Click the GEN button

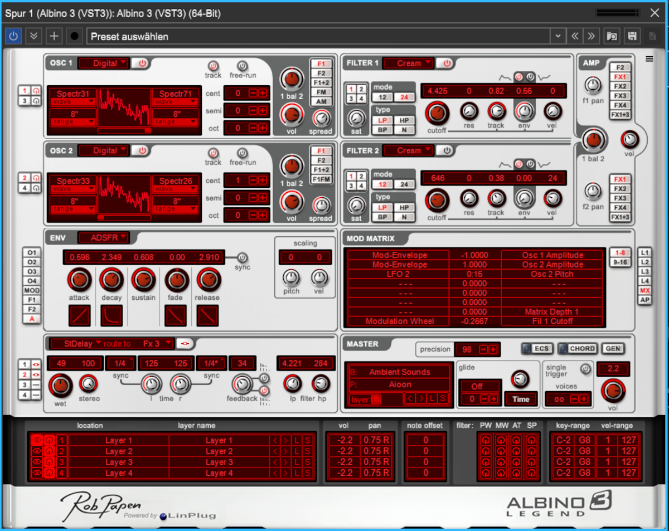612,349
